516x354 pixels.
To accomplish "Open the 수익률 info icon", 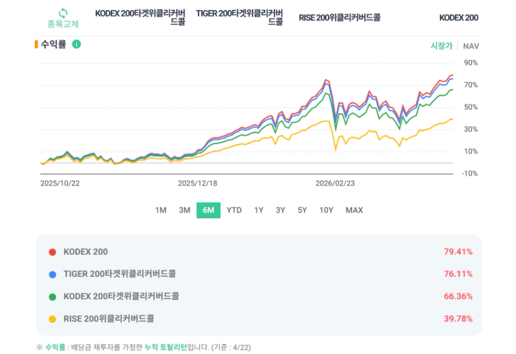I will pos(77,44).
